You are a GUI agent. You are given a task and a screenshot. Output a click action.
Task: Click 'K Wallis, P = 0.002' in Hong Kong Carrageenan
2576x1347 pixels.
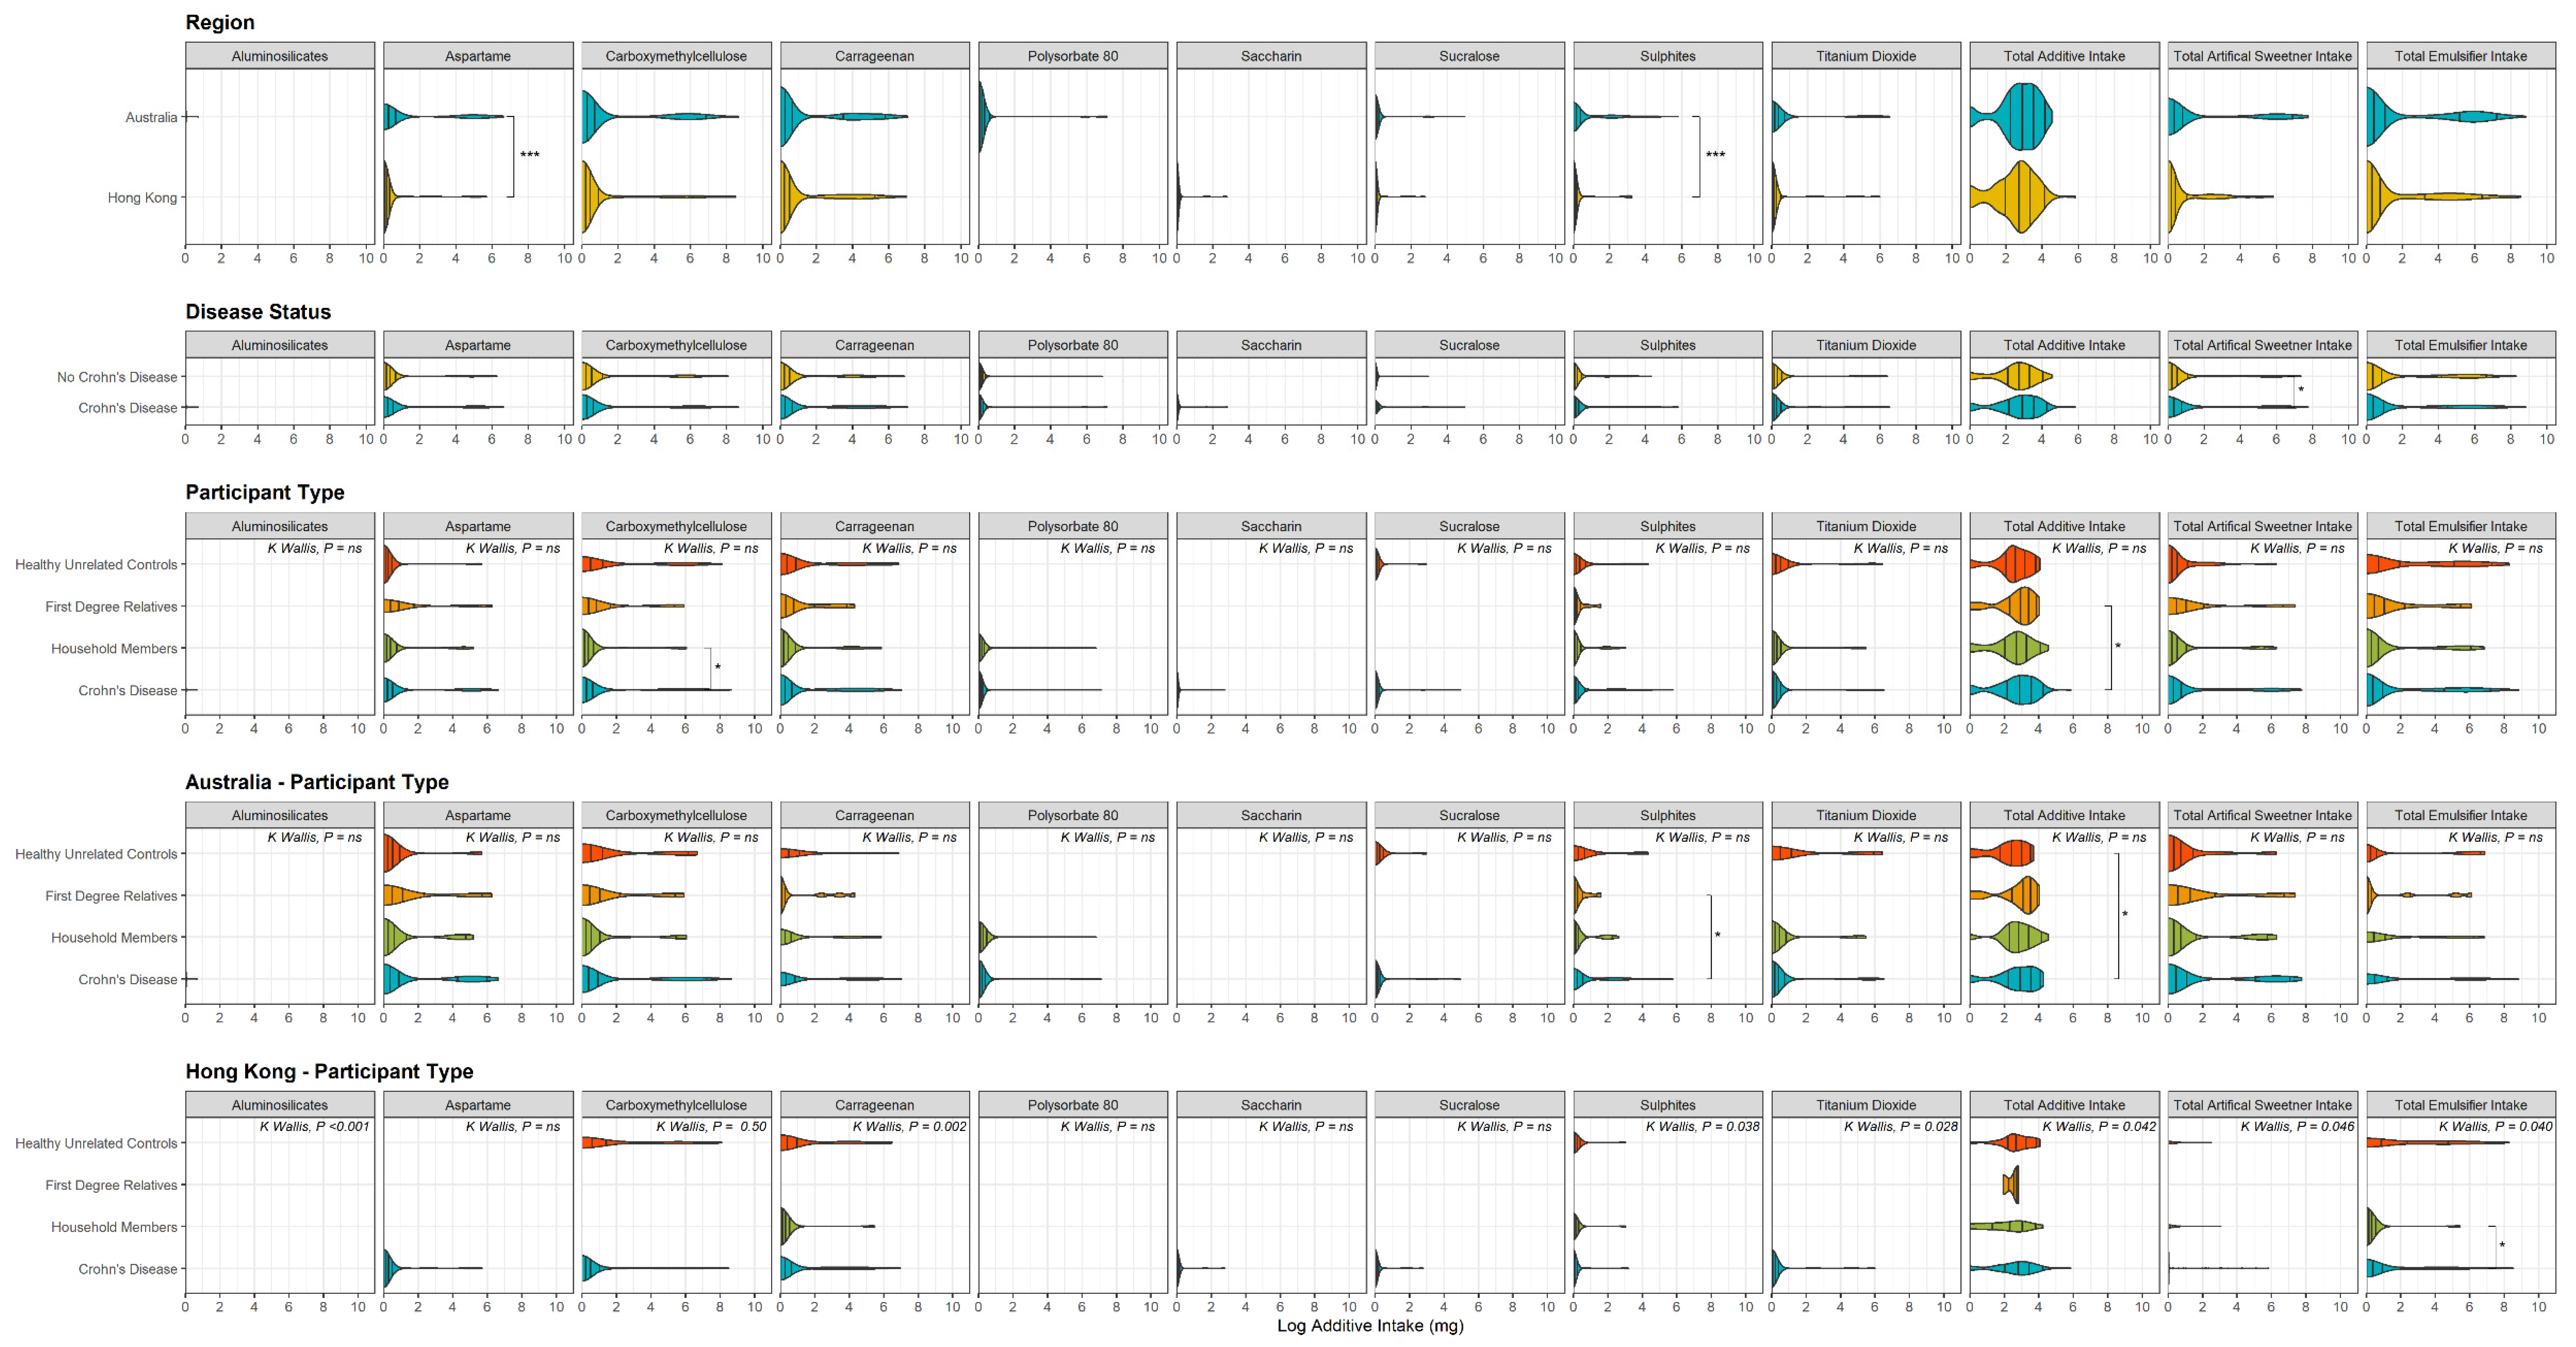pos(909,1127)
